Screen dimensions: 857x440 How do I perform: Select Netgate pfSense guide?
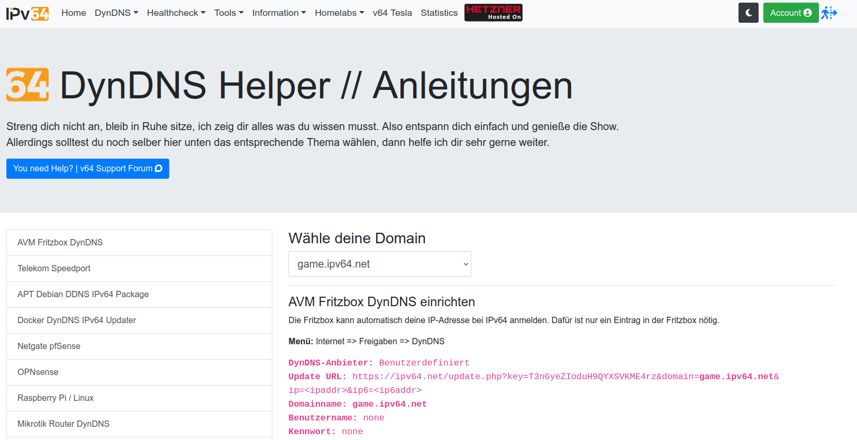(x=139, y=346)
